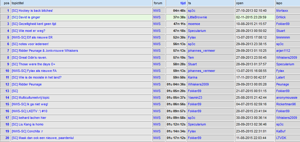This screenshot has height=142, width=300.
Task: Open 'Maak dan ook een nieuwe, paardenlul' topic
Action: point(43,138)
